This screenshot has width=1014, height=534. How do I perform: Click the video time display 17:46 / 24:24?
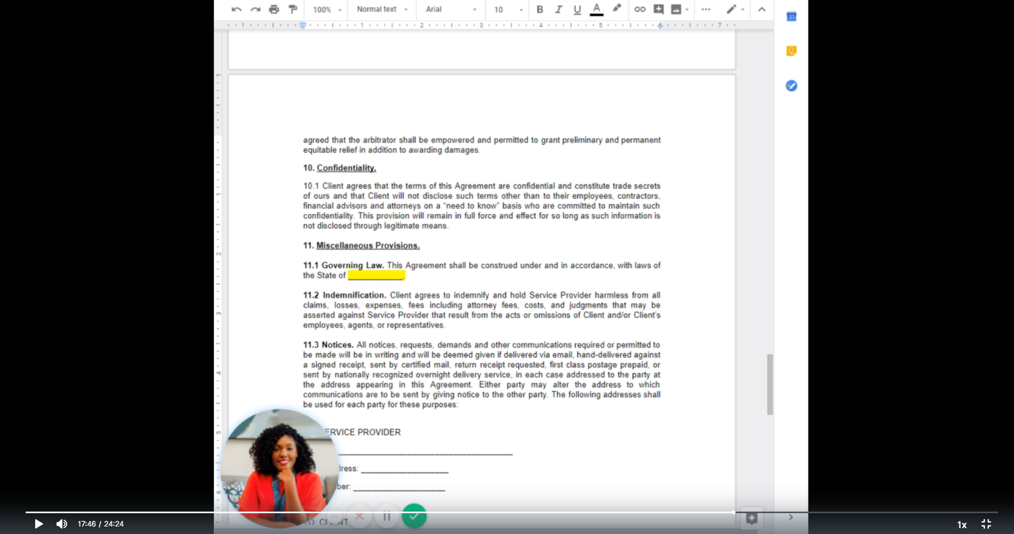[101, 524]
